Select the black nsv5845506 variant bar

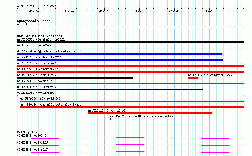[110, 90]
